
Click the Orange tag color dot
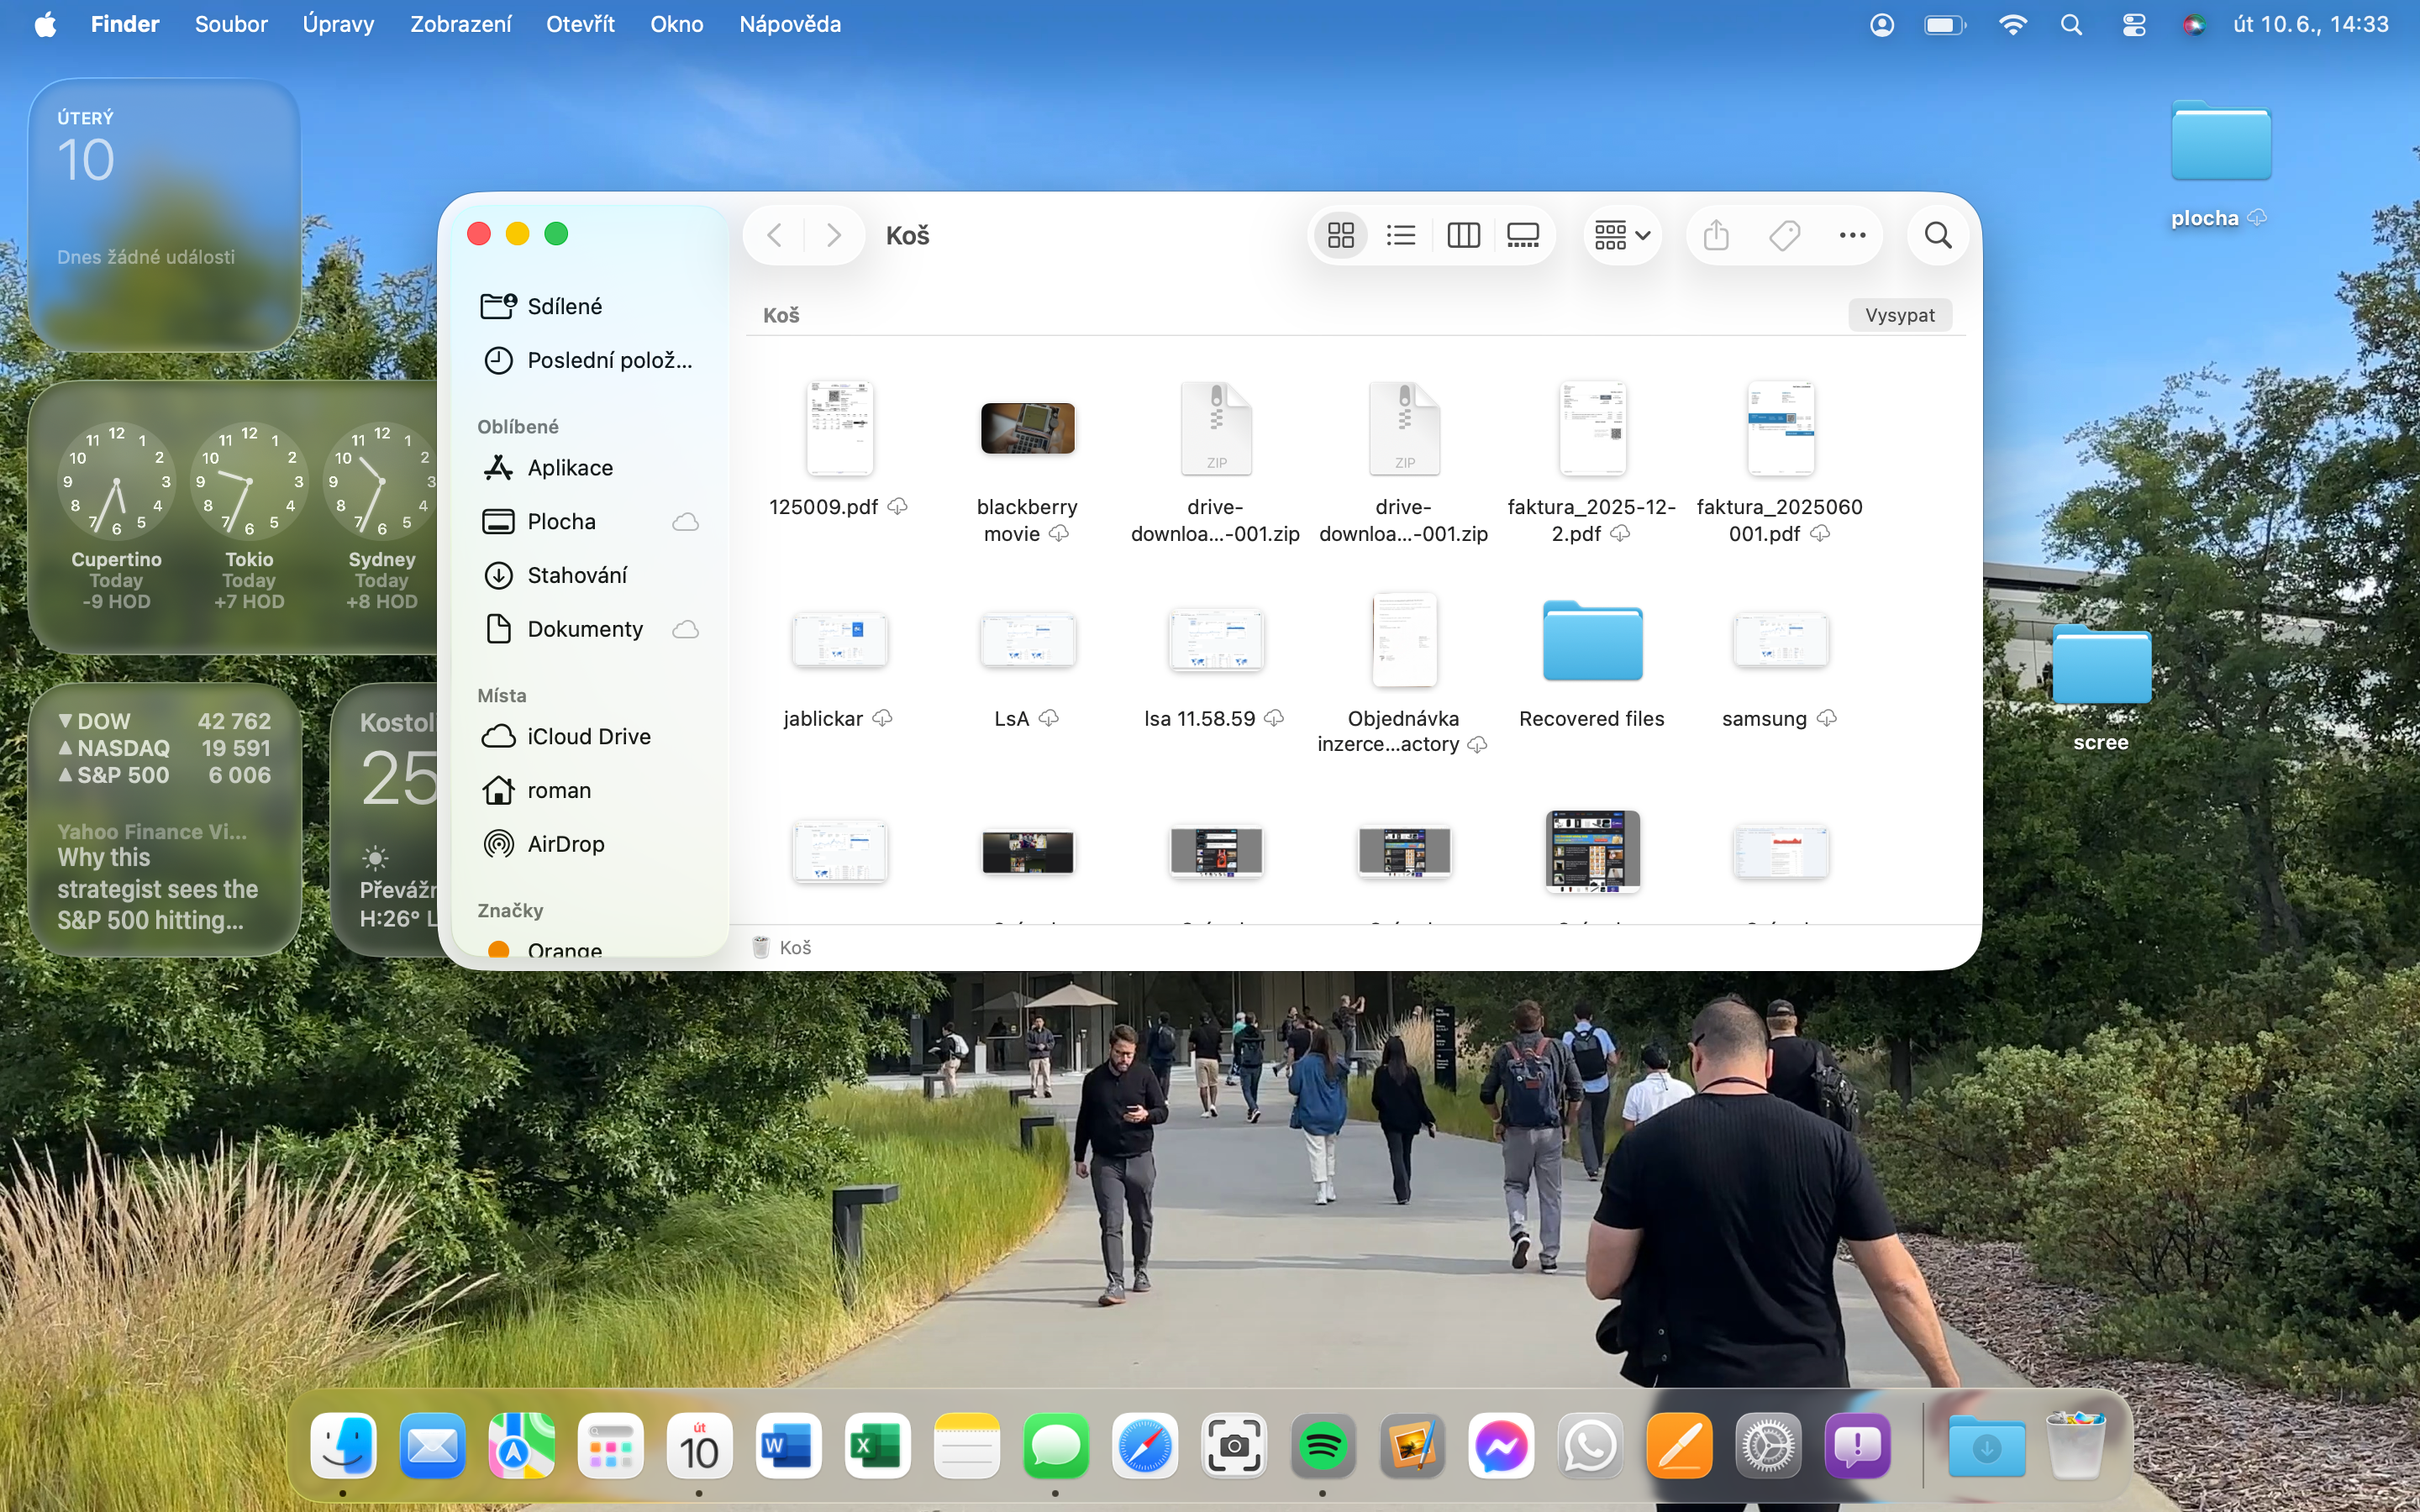[x=498, y=949]
